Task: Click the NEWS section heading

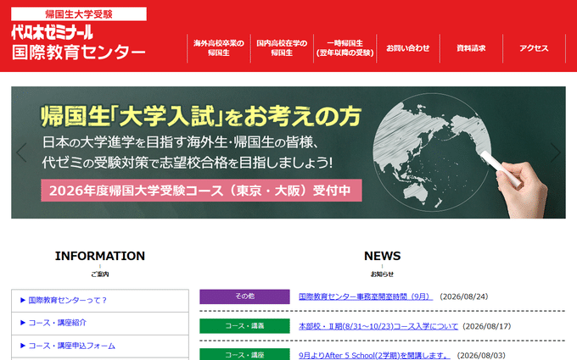Action: coord(383,256)
